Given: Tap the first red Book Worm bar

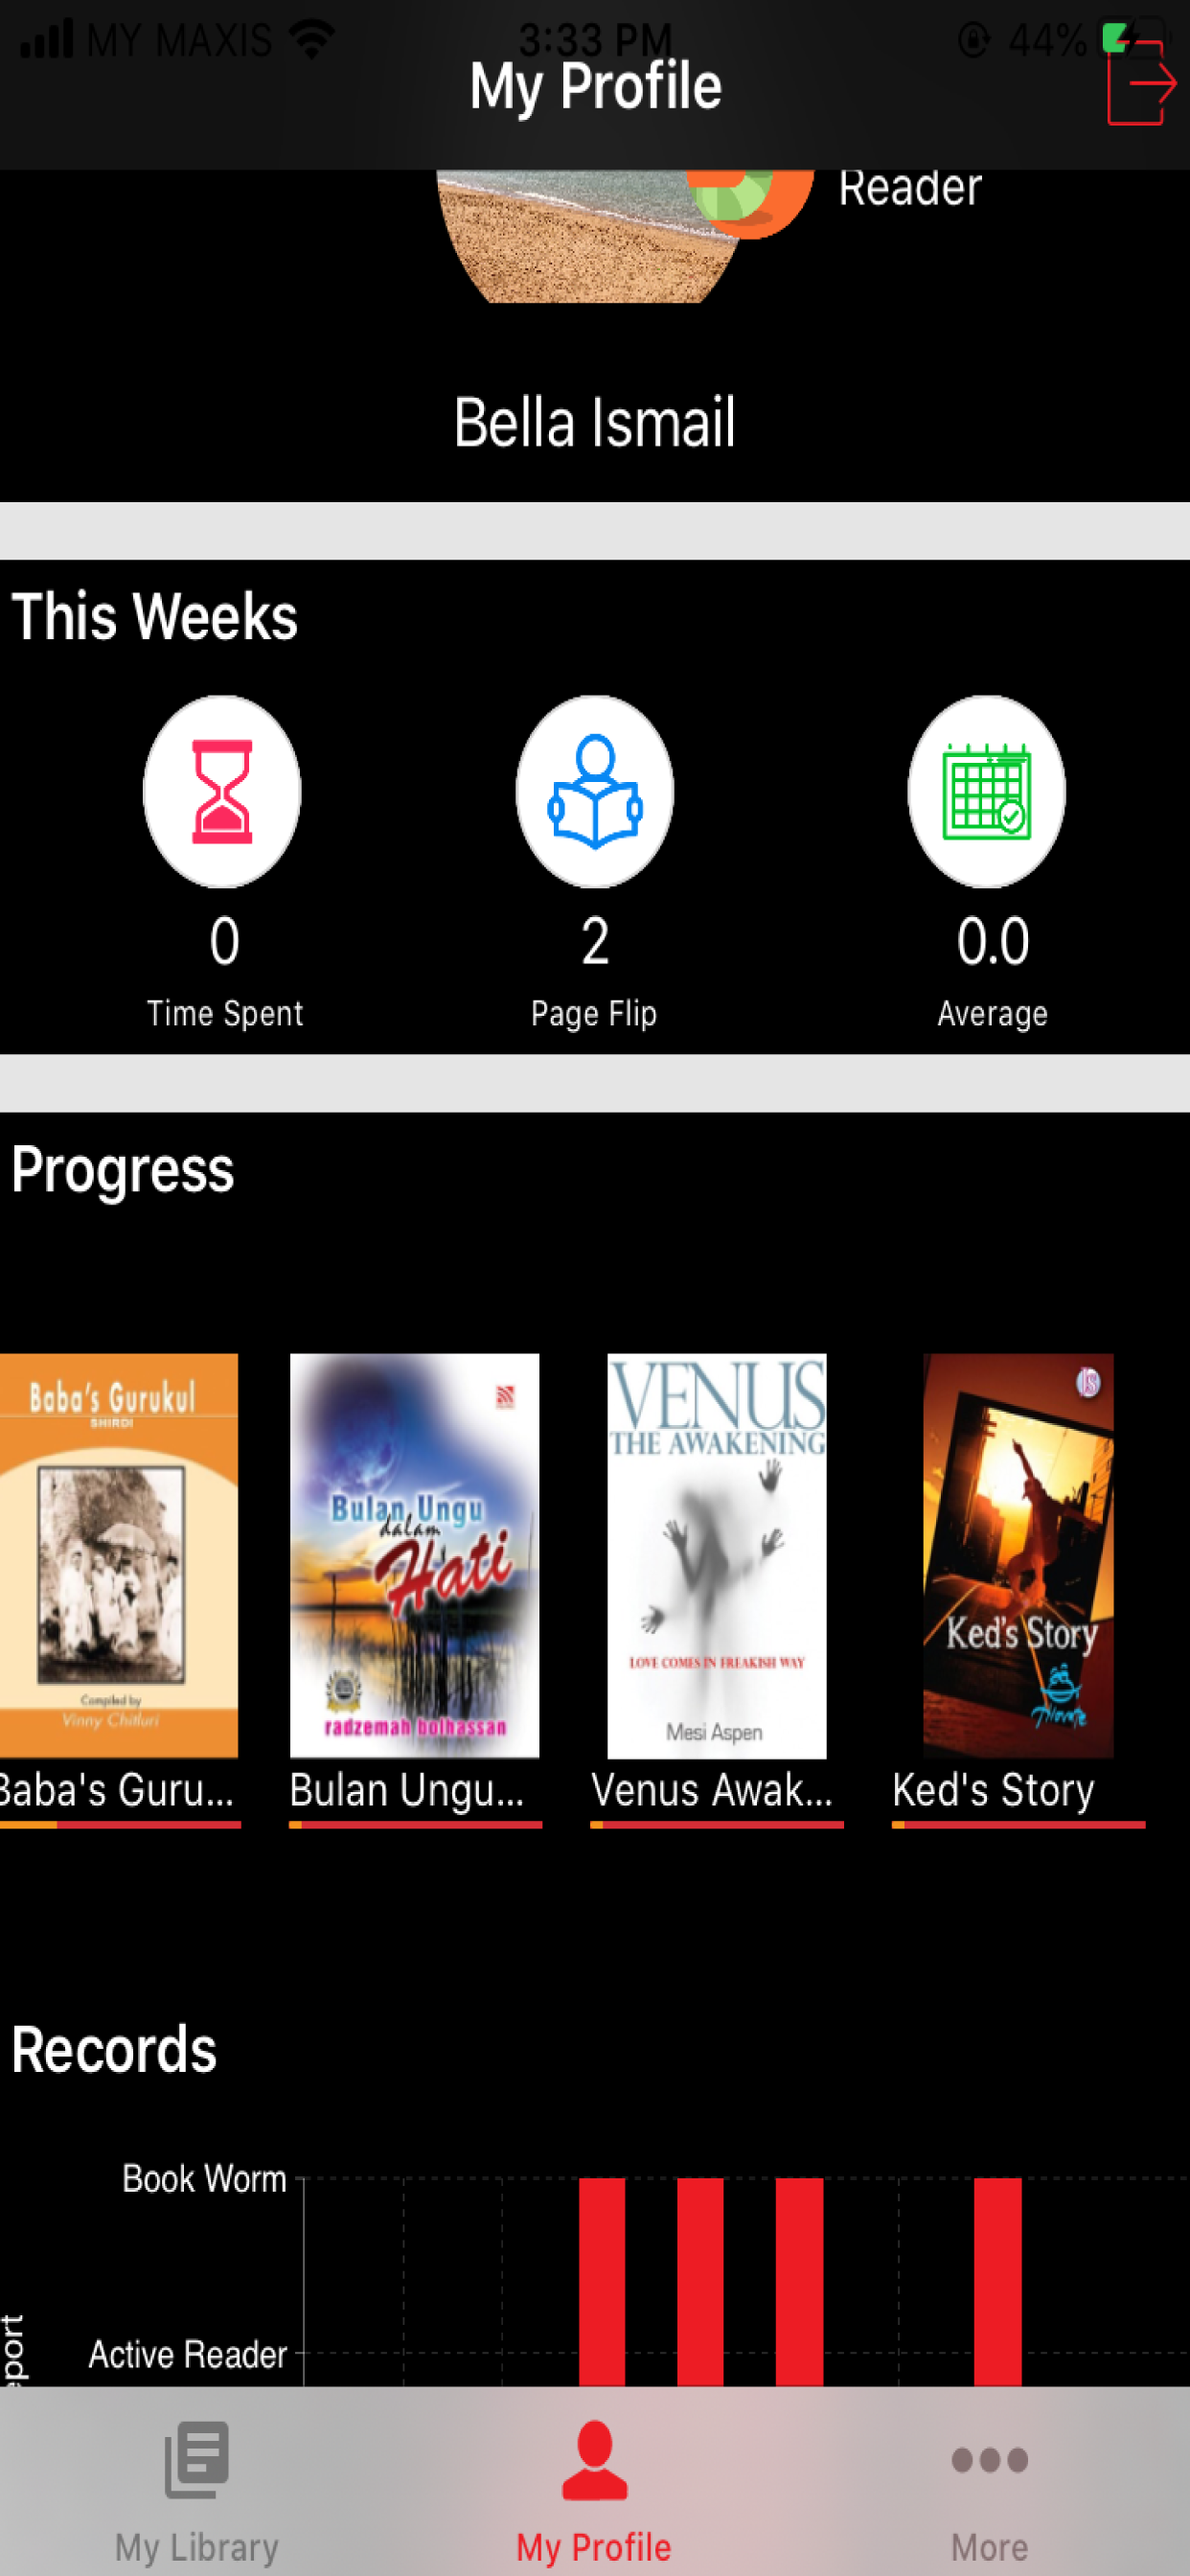Looking at the screenshot, I should [x=602, y=2282].
